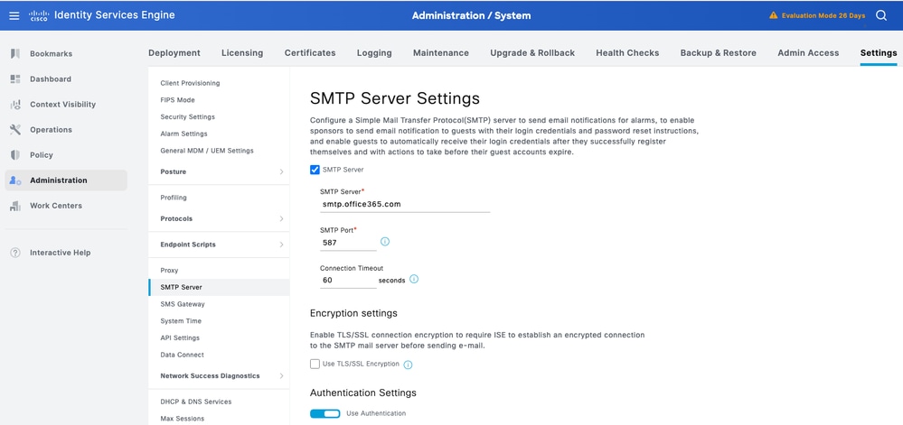Open Proxy settings
This screenshot has height=425, width=903.
pyautogui.click(x=169, y=271)
